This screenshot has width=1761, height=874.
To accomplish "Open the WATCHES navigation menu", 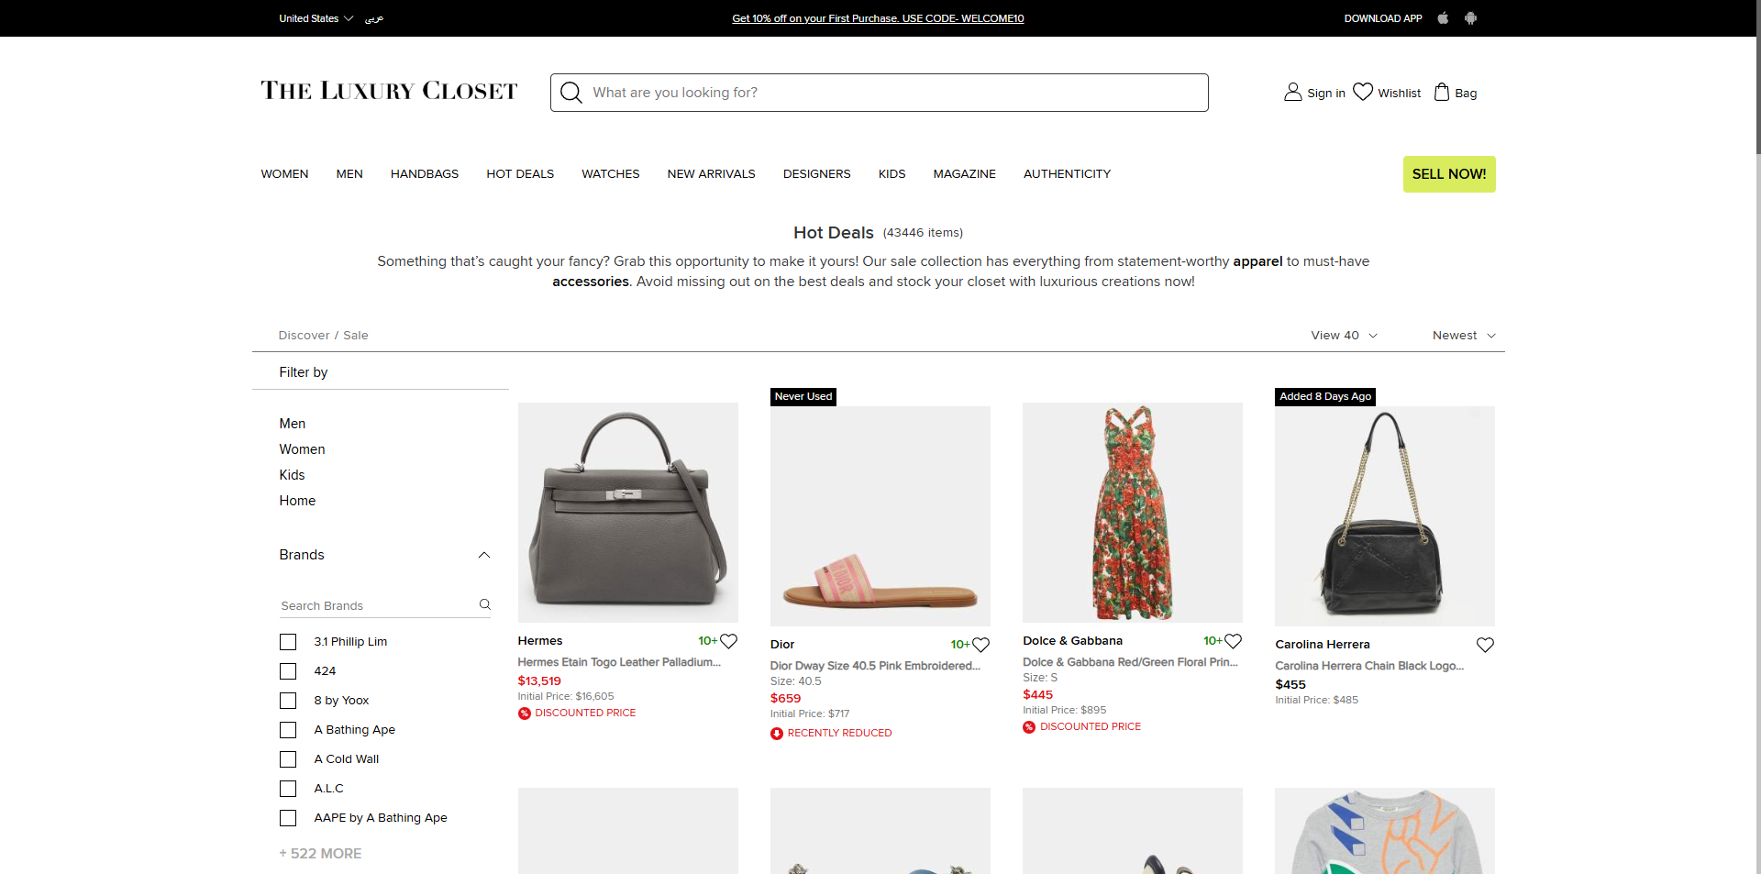I will (x=610, y=174).
